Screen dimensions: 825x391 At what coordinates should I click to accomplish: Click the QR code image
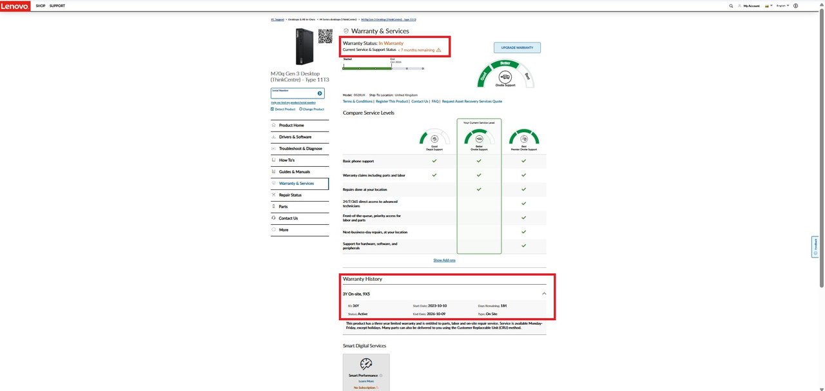[325, 36]
